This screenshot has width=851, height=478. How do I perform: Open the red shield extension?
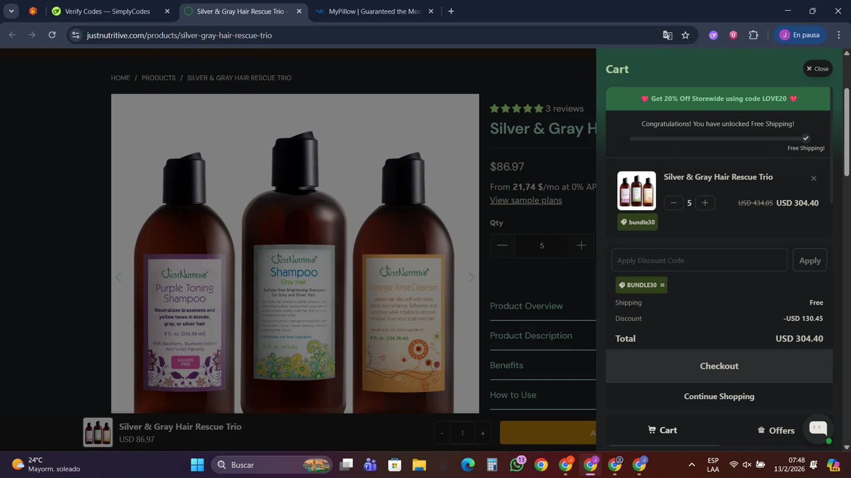734,35
